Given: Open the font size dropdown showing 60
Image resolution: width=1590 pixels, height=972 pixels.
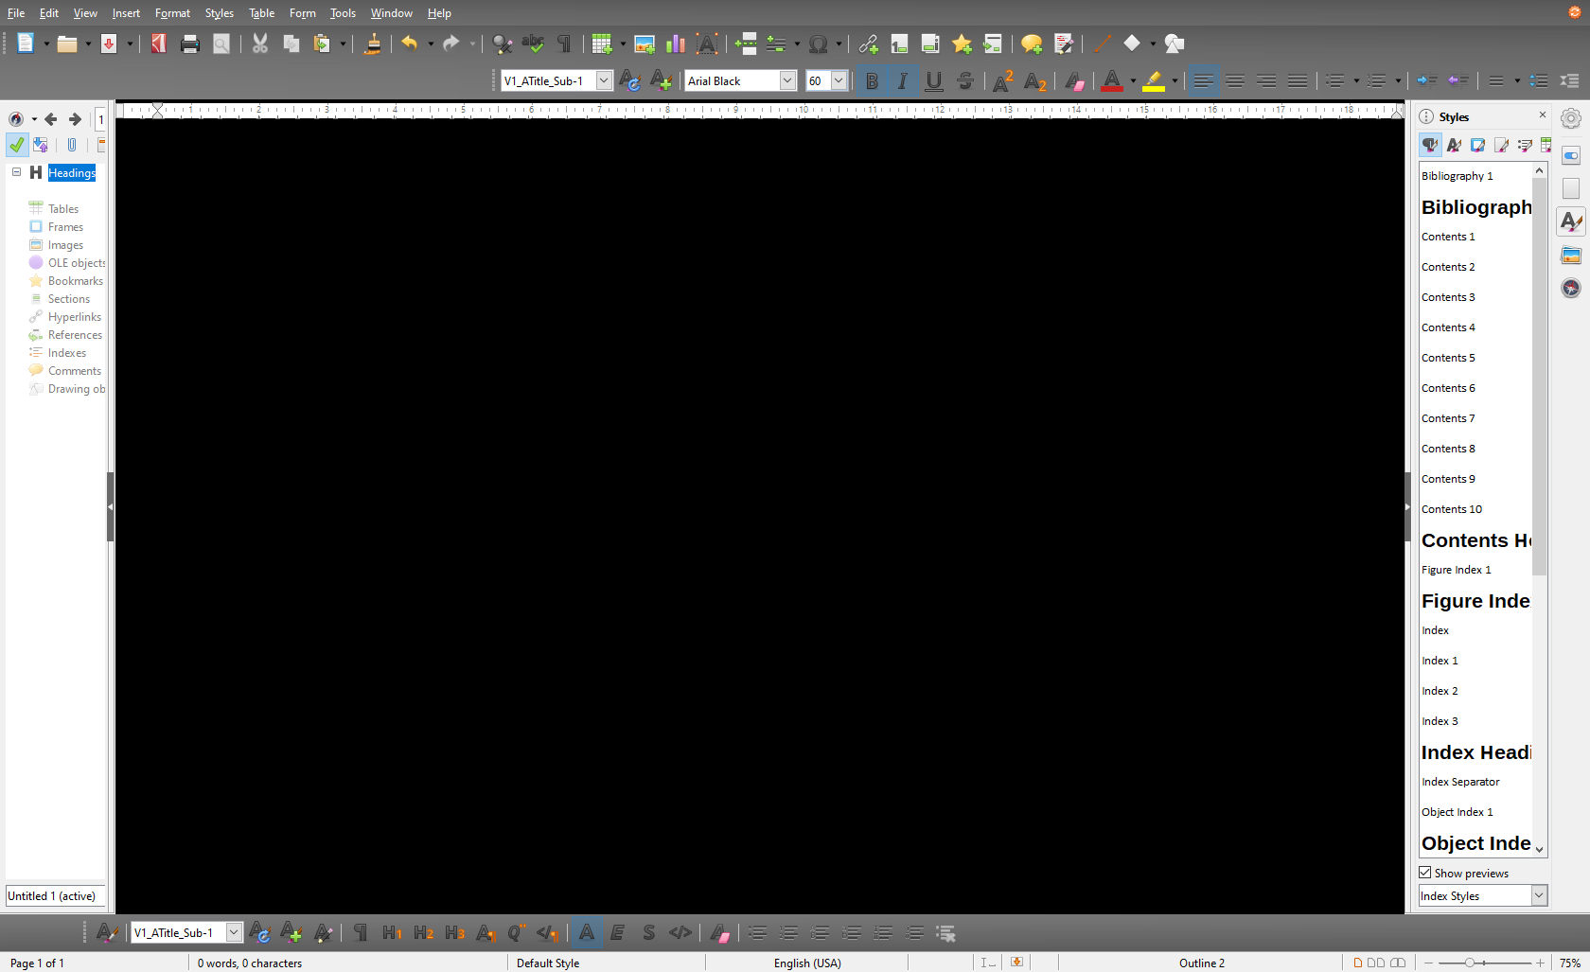Looking at the screenshot, I should pos(837,80).
